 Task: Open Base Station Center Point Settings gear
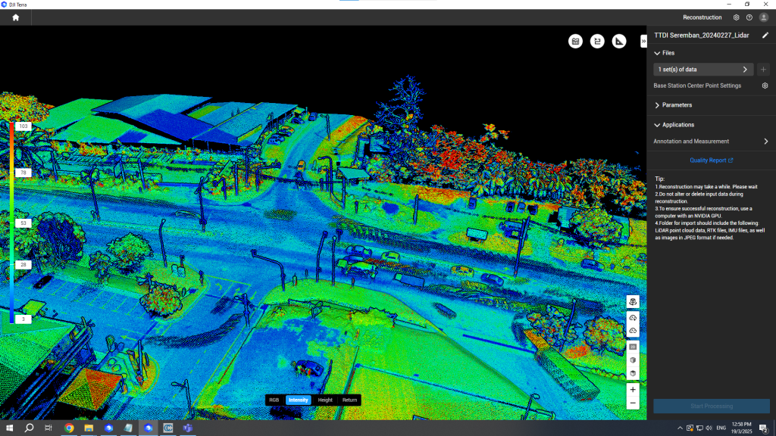[765, 86]
